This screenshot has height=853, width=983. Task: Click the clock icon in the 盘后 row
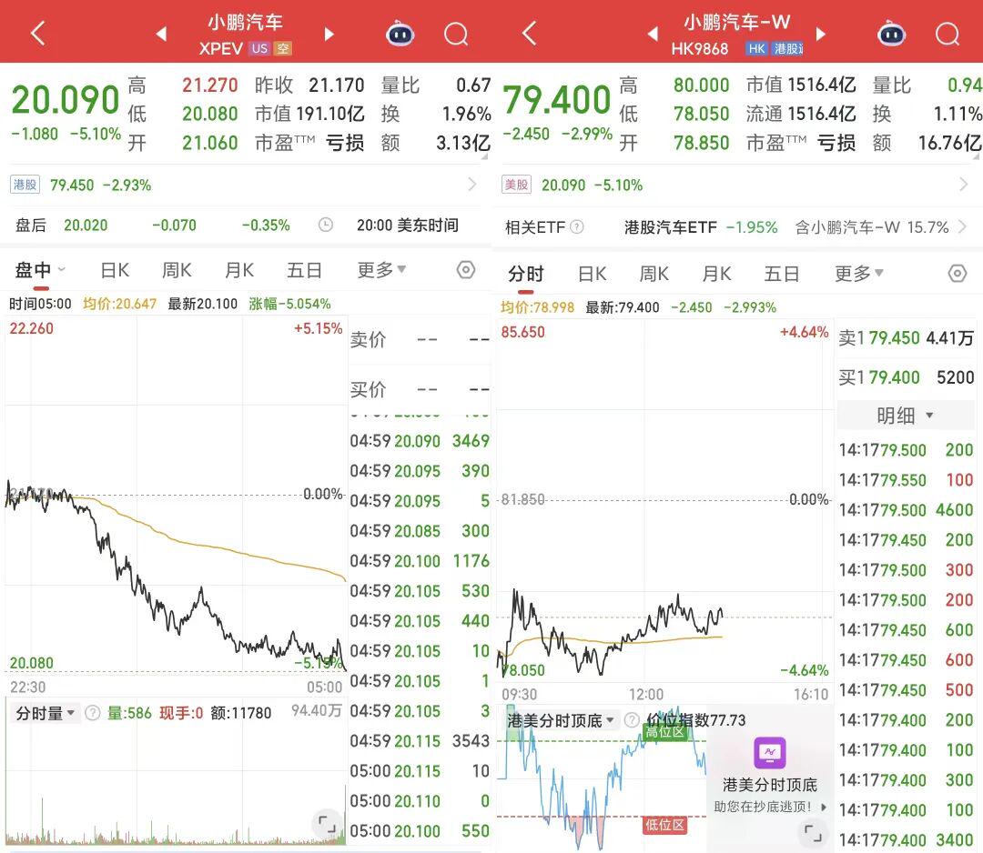click(326, 226)
